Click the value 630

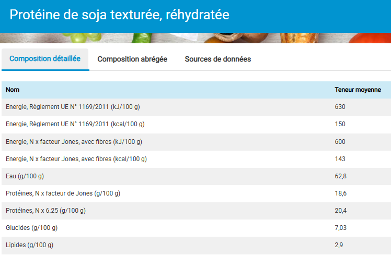coord(340,107)
